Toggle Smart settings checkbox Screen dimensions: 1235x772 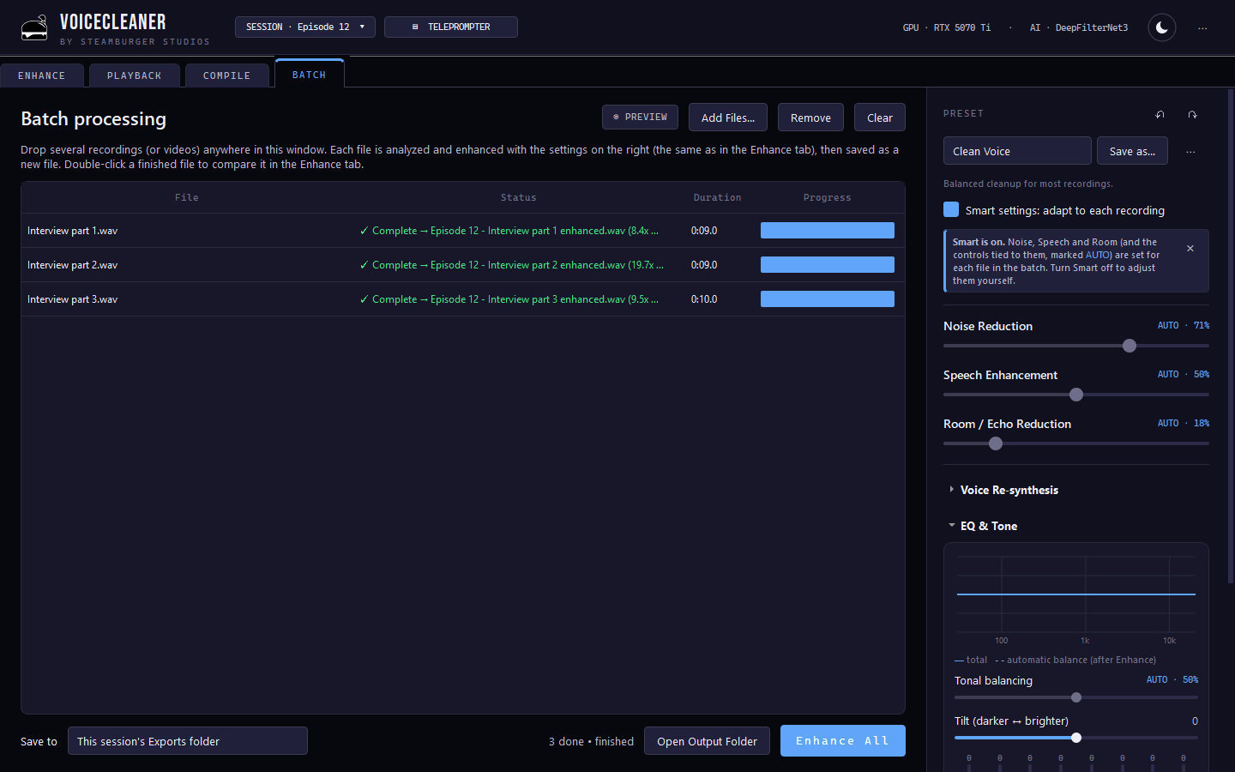[951, 209]
